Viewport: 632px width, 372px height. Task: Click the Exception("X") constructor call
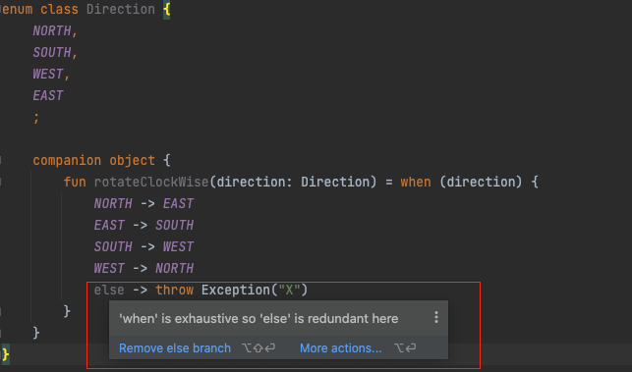pyautogui.click(x=255, y=290)
